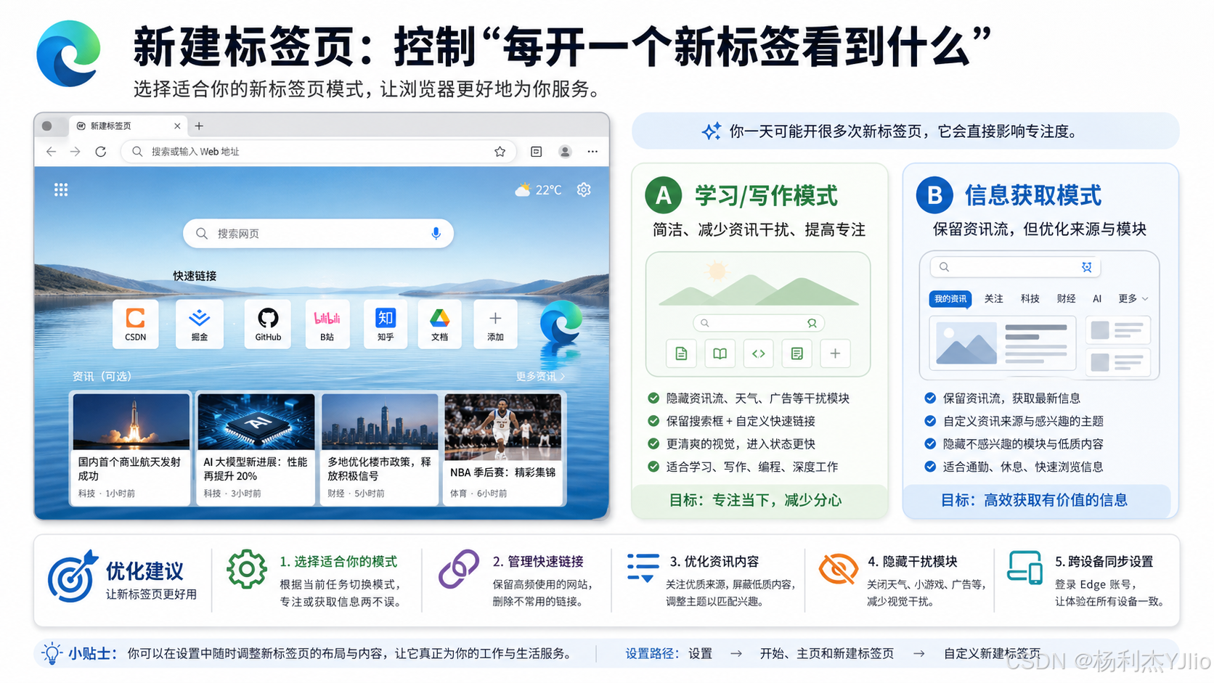Click checkmark beside 保留搜索框 + 自定义快速链接
Image resolution: width=1214 pixels, height=683 pixels.
pyautogui.click(x=653, y=421)
